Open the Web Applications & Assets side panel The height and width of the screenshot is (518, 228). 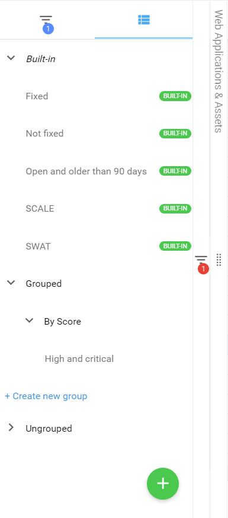[x=218, y=71]
